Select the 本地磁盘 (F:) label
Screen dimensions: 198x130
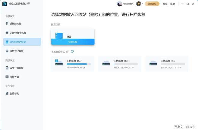tap(168, 61)
